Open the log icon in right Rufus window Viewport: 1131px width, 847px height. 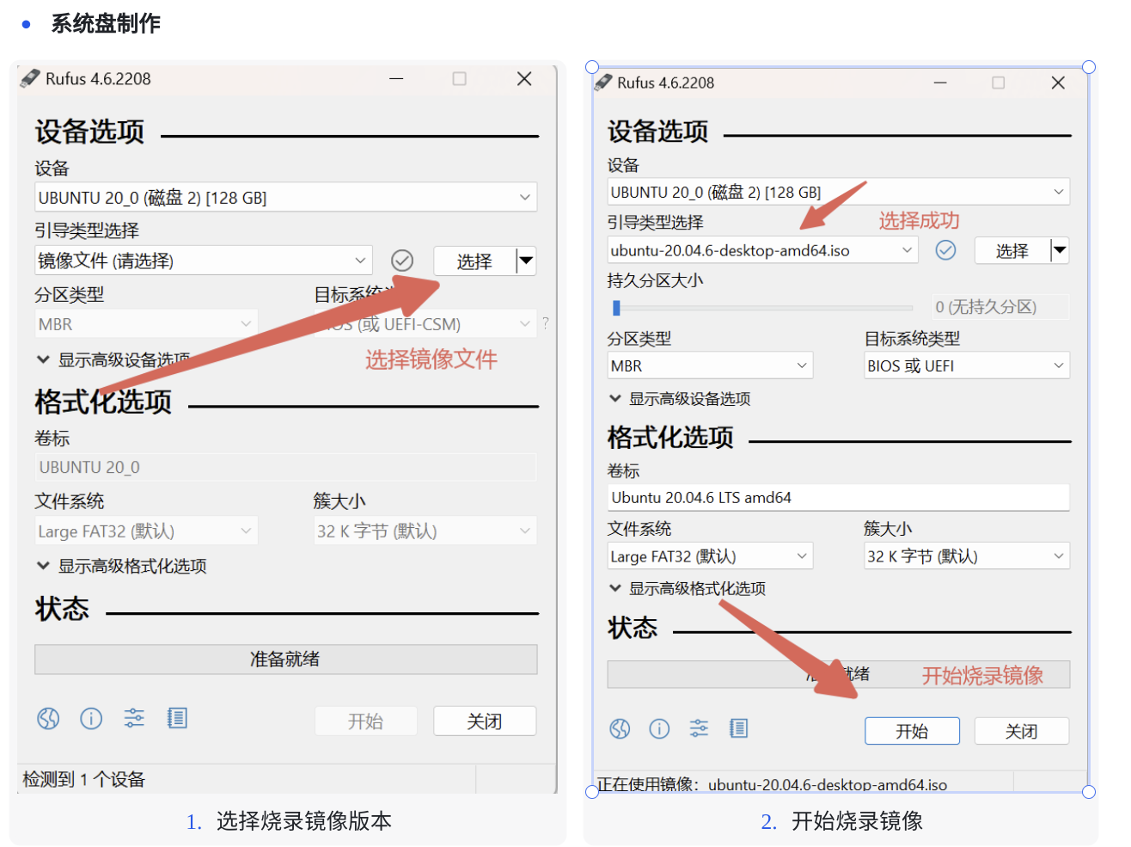(738, 729)
